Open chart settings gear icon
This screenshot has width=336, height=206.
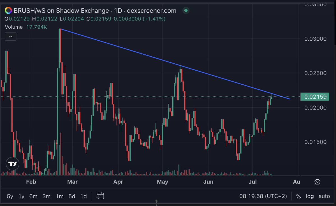click(x=317, y=182)
